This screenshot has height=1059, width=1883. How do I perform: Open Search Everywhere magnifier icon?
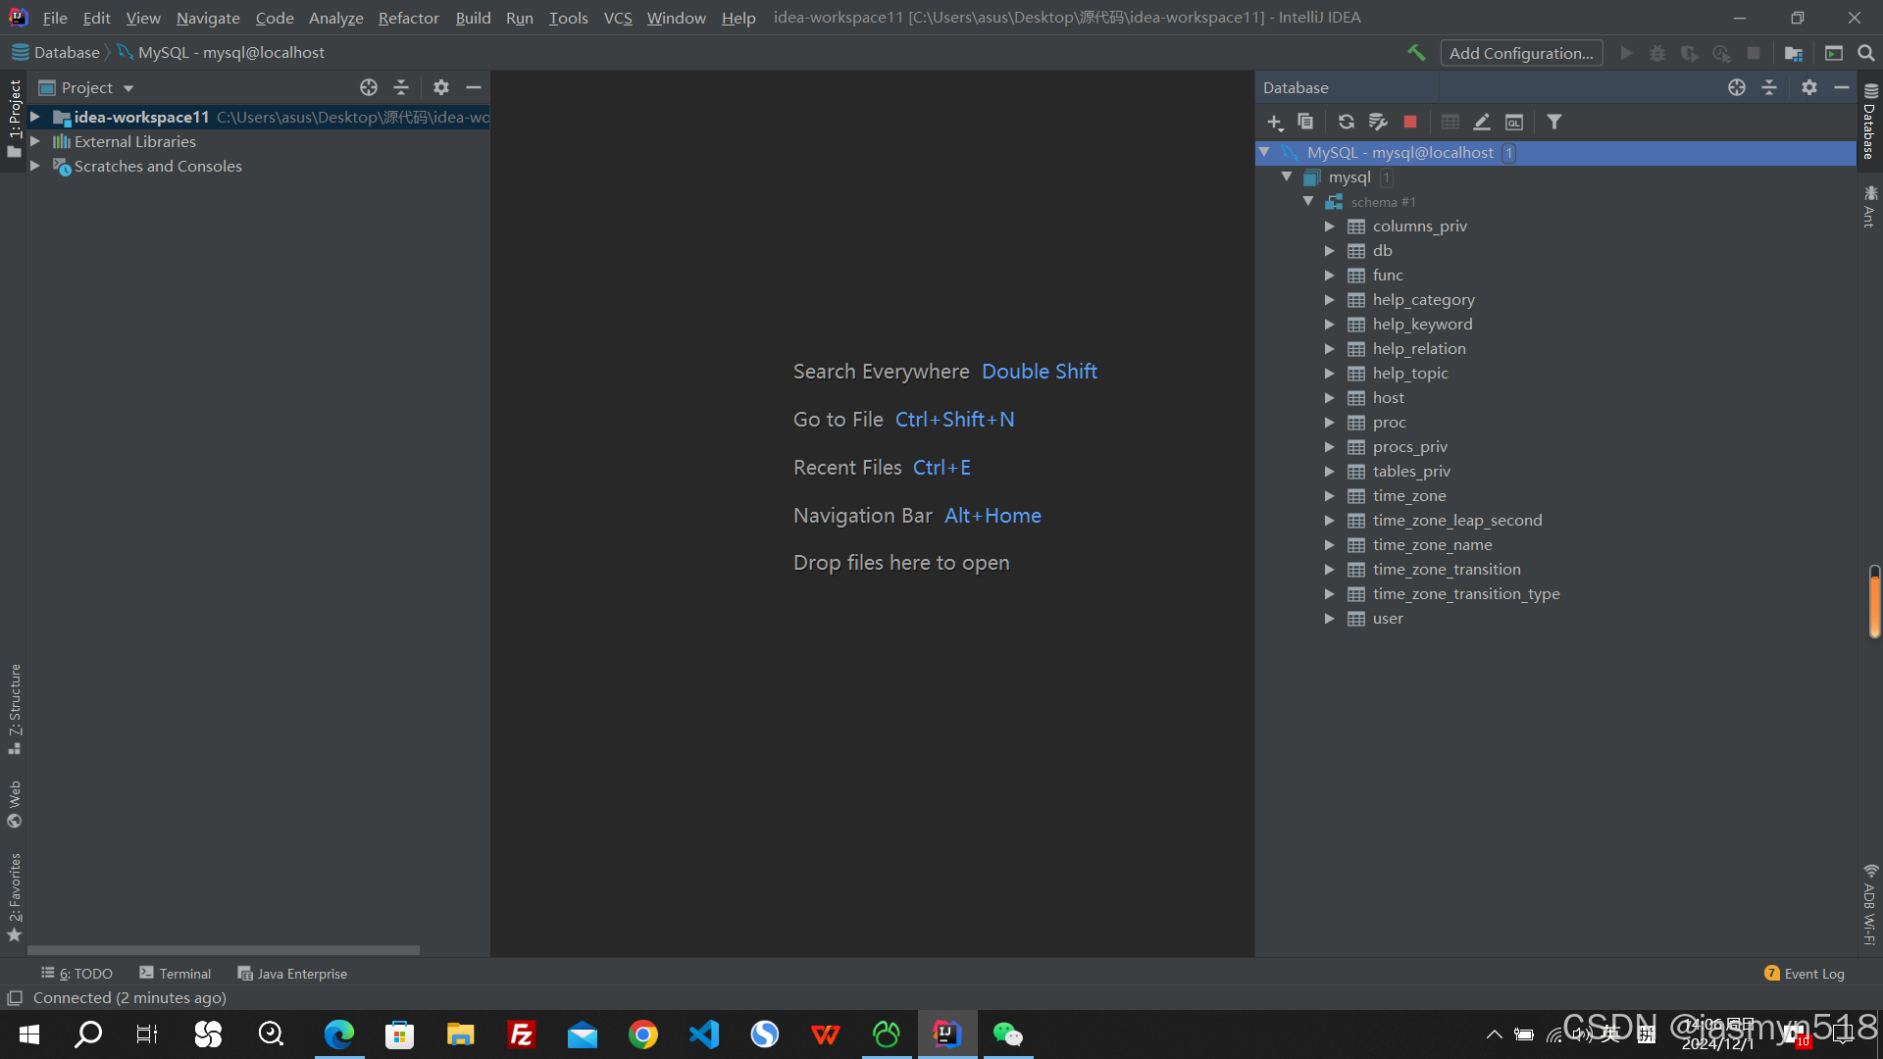click(x=1866, y=53)
